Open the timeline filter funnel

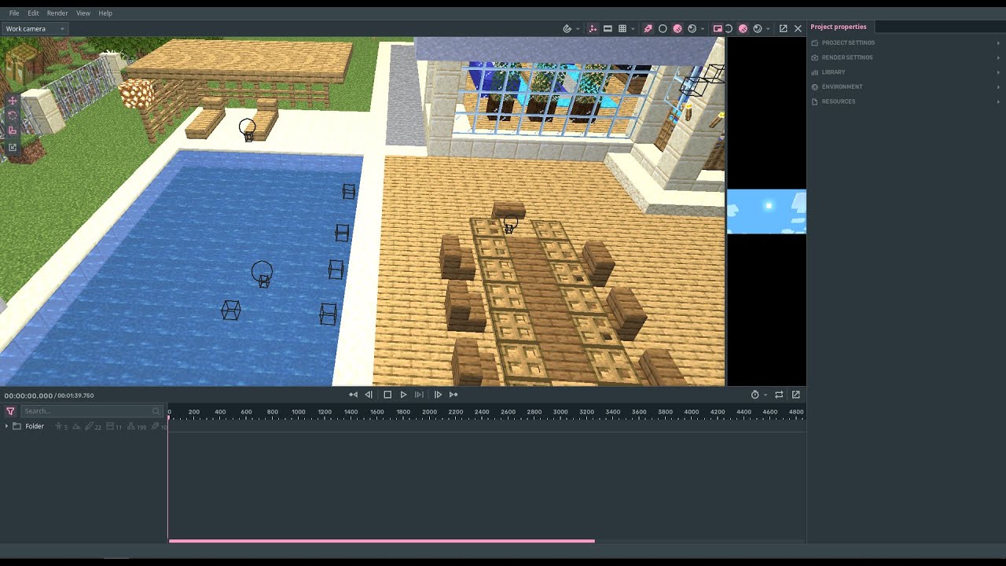pyautogui.click(x=10, y=411)
